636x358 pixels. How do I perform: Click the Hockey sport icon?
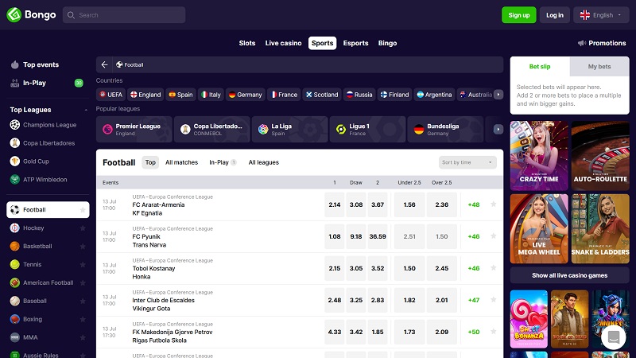point(15,228)
